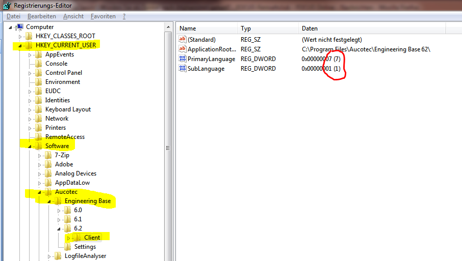This screenshot has height=261, width=462.
Task: Click the string icon of (Standard) value
Action: [x=183, y=39]
